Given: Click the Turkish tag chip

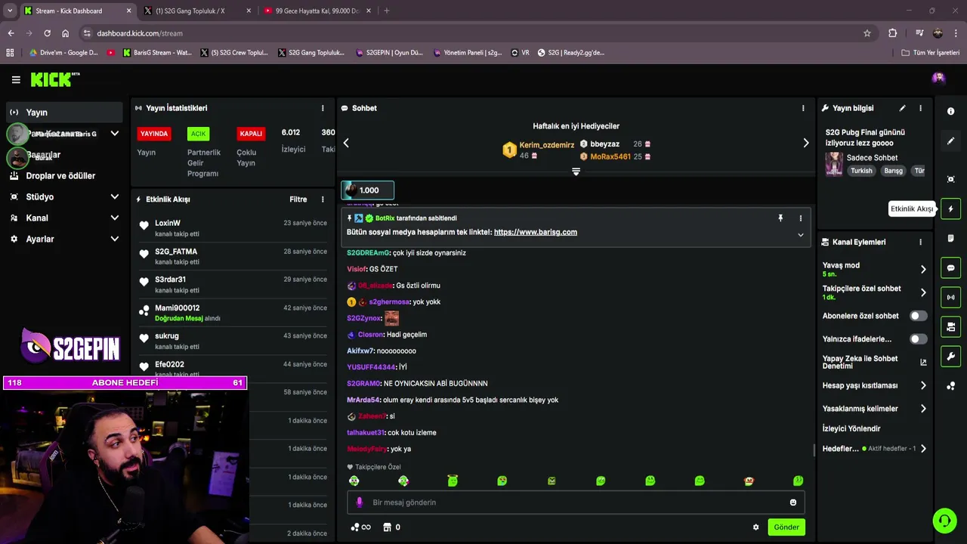Looking at the screenshot, I should point(861,171).
